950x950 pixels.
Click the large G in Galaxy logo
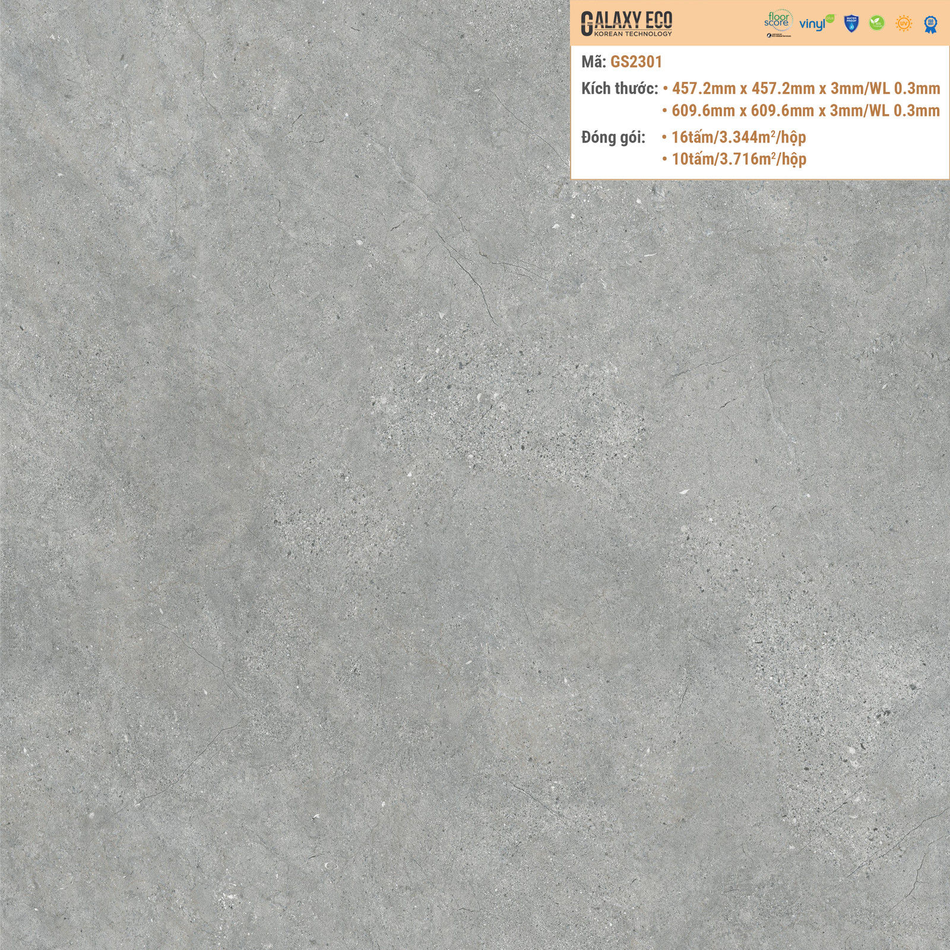(x=586, y=24)
